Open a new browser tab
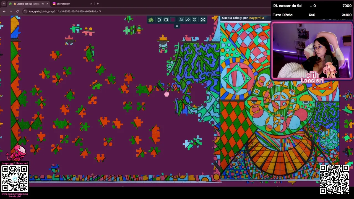Image resolution: width=354 pixels, height=199 pixels. 98,4
